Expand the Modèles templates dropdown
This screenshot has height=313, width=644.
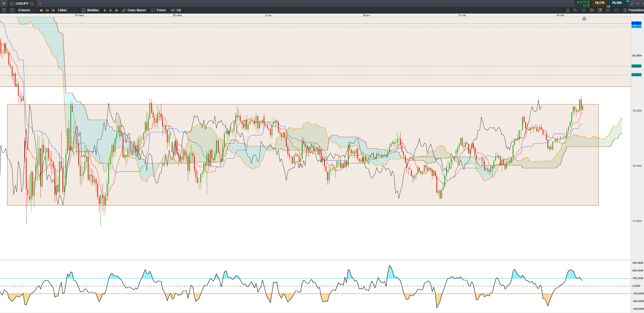(x=90, y=10)
